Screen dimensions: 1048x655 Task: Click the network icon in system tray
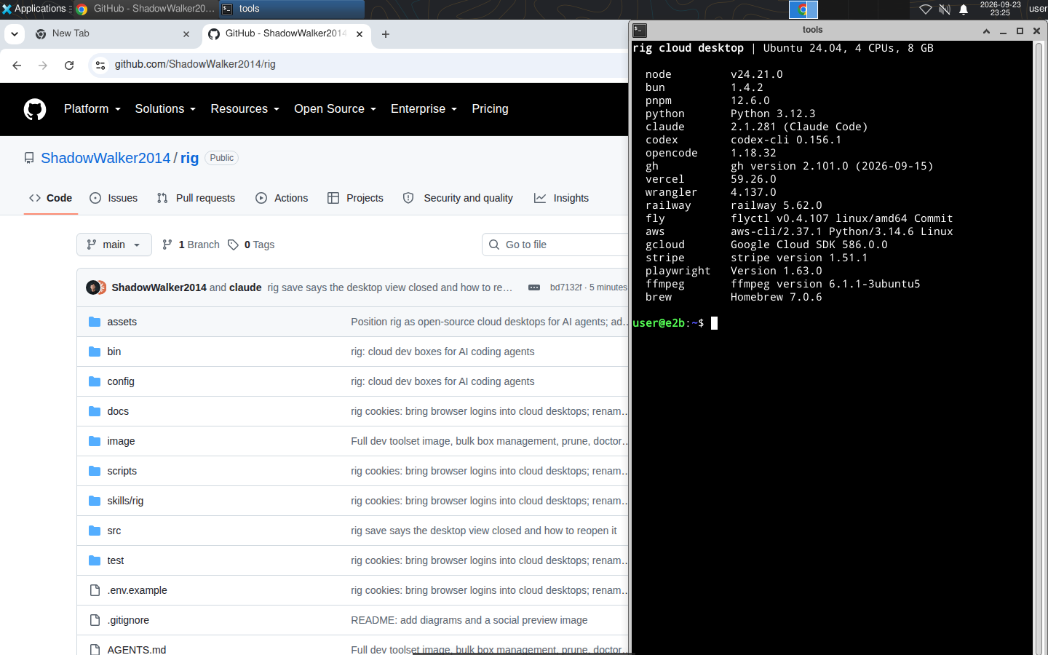[926, 9]
